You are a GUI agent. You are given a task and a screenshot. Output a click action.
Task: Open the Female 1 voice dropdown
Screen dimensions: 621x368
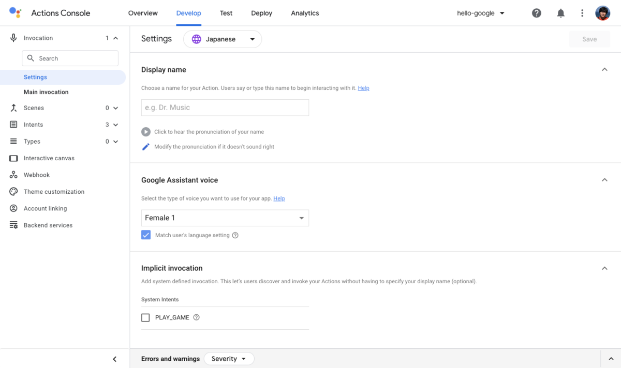click(x=225, y=218)
